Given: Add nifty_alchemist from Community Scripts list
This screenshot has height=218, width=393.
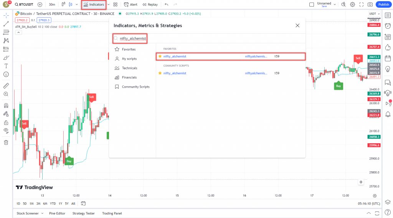Looking at the screenshot, I should pos(231,73).
